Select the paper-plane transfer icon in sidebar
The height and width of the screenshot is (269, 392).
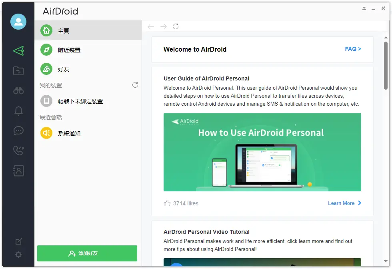[18, 51]
